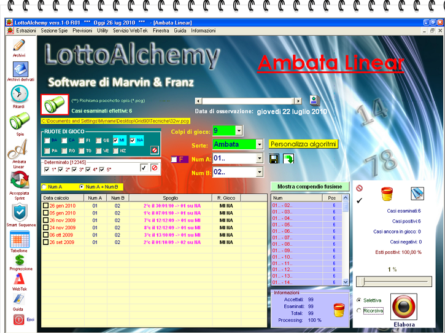The width and height of the screenshot is (445, 333).
Task: Click the yellow spy package file path field
Action: point(115,121)
